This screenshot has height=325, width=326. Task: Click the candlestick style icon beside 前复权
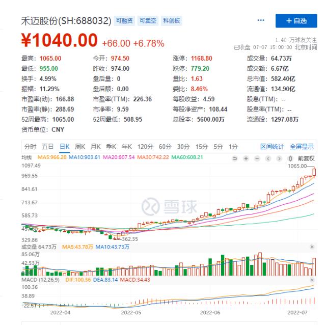click(290, 158)
